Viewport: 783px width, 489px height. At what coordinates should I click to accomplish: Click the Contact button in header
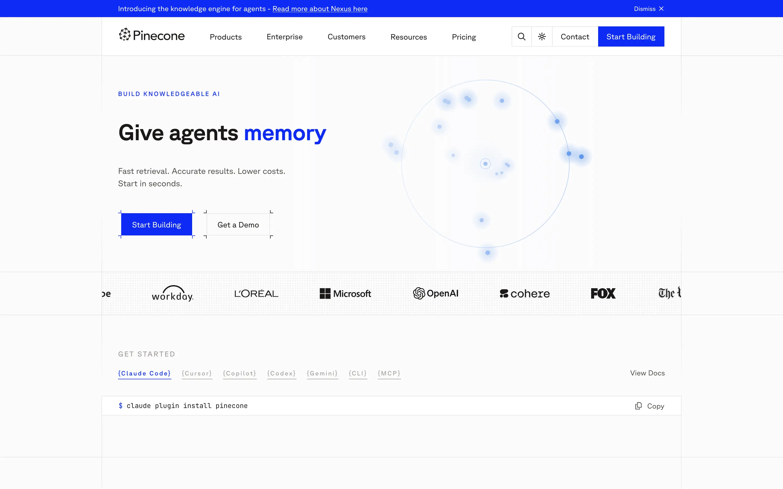pyautogui.click(x=575, y=36)
